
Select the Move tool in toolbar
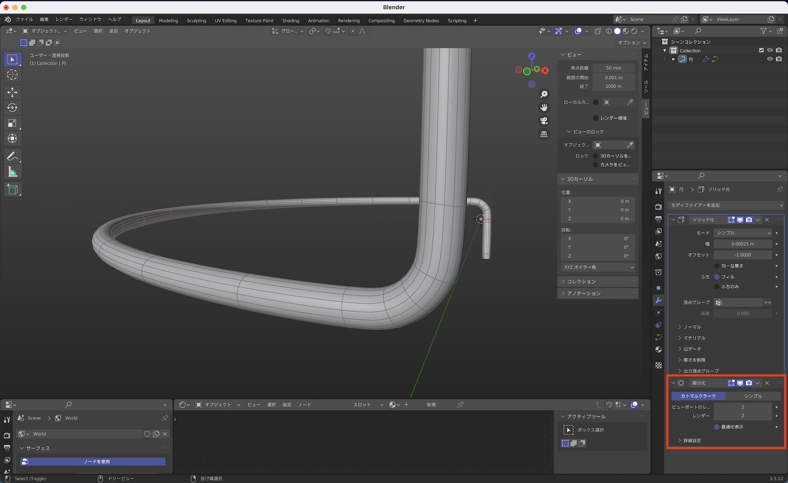click(x=12, y=92)
